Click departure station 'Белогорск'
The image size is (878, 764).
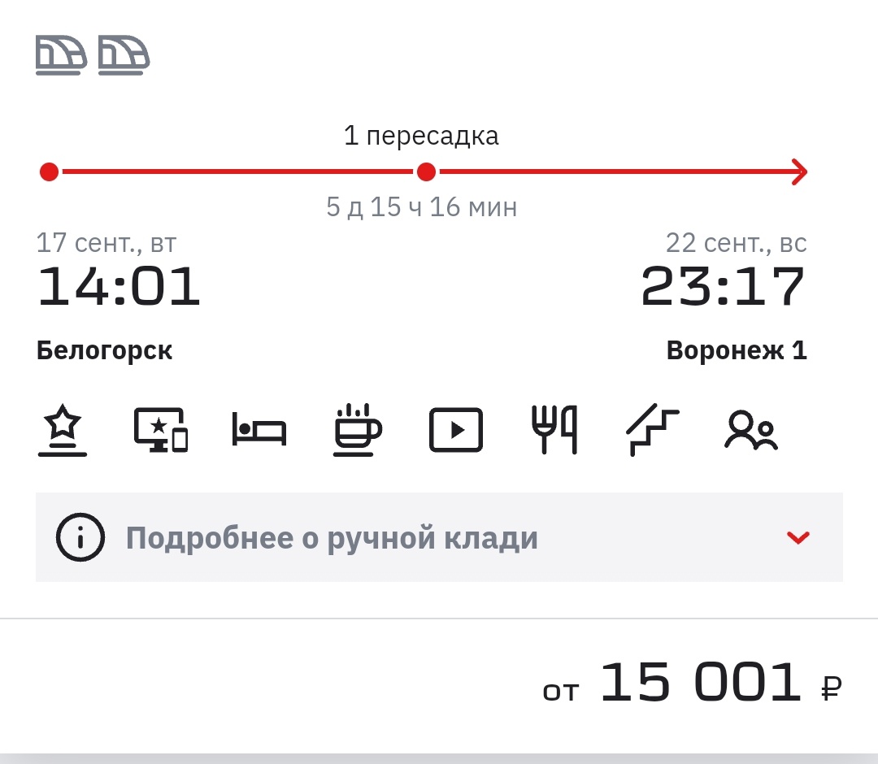105,350
